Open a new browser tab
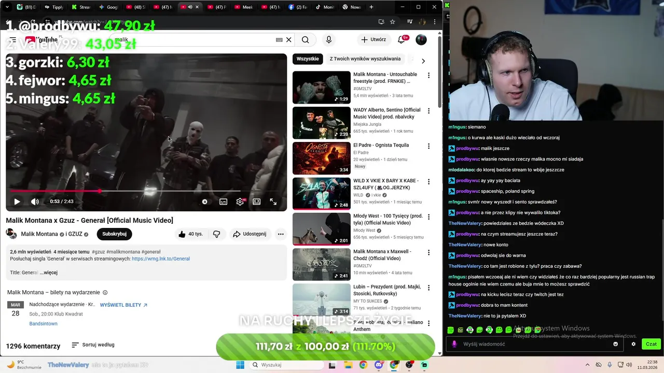Viewport: 664px width, 373px height. coord(371,7)
